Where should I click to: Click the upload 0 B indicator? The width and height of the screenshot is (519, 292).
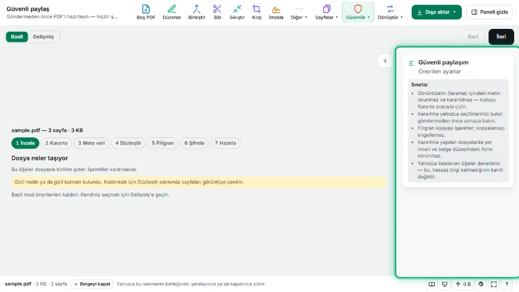tap(463, 284)
